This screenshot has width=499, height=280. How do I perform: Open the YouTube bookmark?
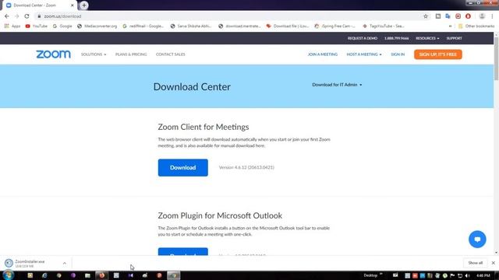(37, 26)
